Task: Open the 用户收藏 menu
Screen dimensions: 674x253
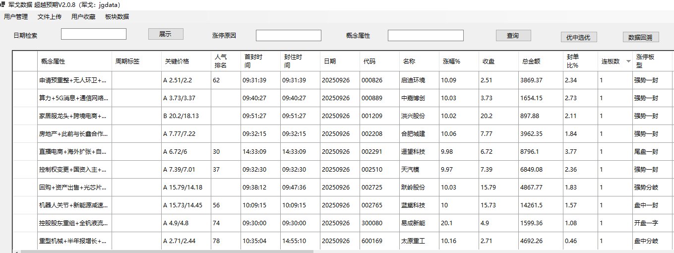Action: (83, 17)
